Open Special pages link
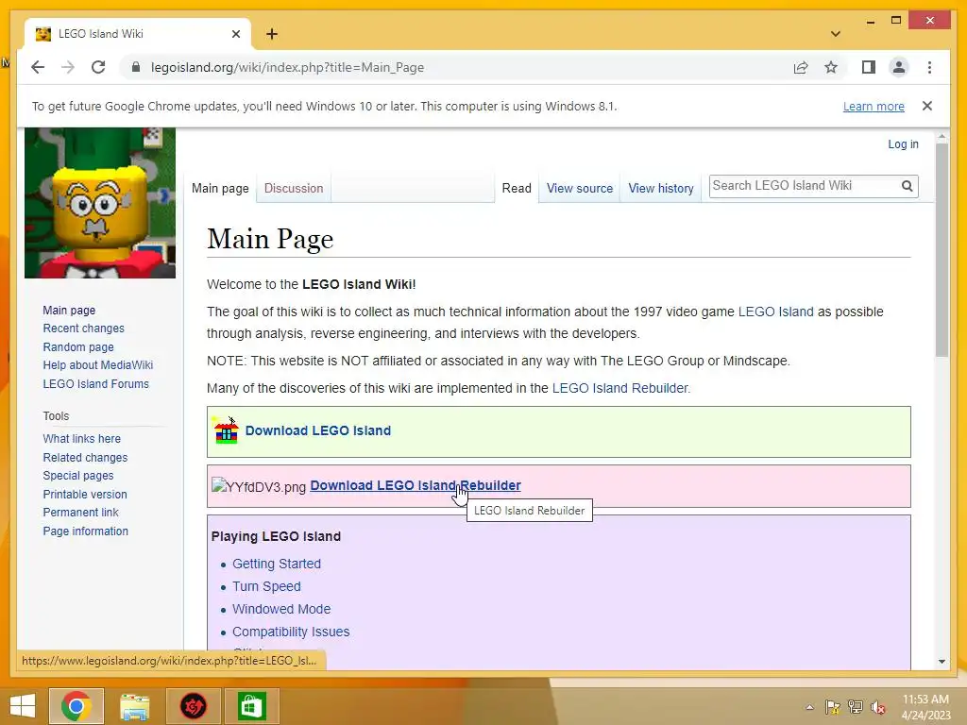The width and height of the screenshot is (967, 725). [77, 476]
